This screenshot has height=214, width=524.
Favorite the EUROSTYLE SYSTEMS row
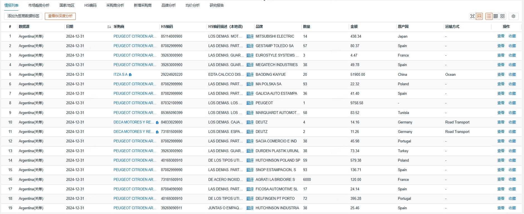[x=512, y=55]
